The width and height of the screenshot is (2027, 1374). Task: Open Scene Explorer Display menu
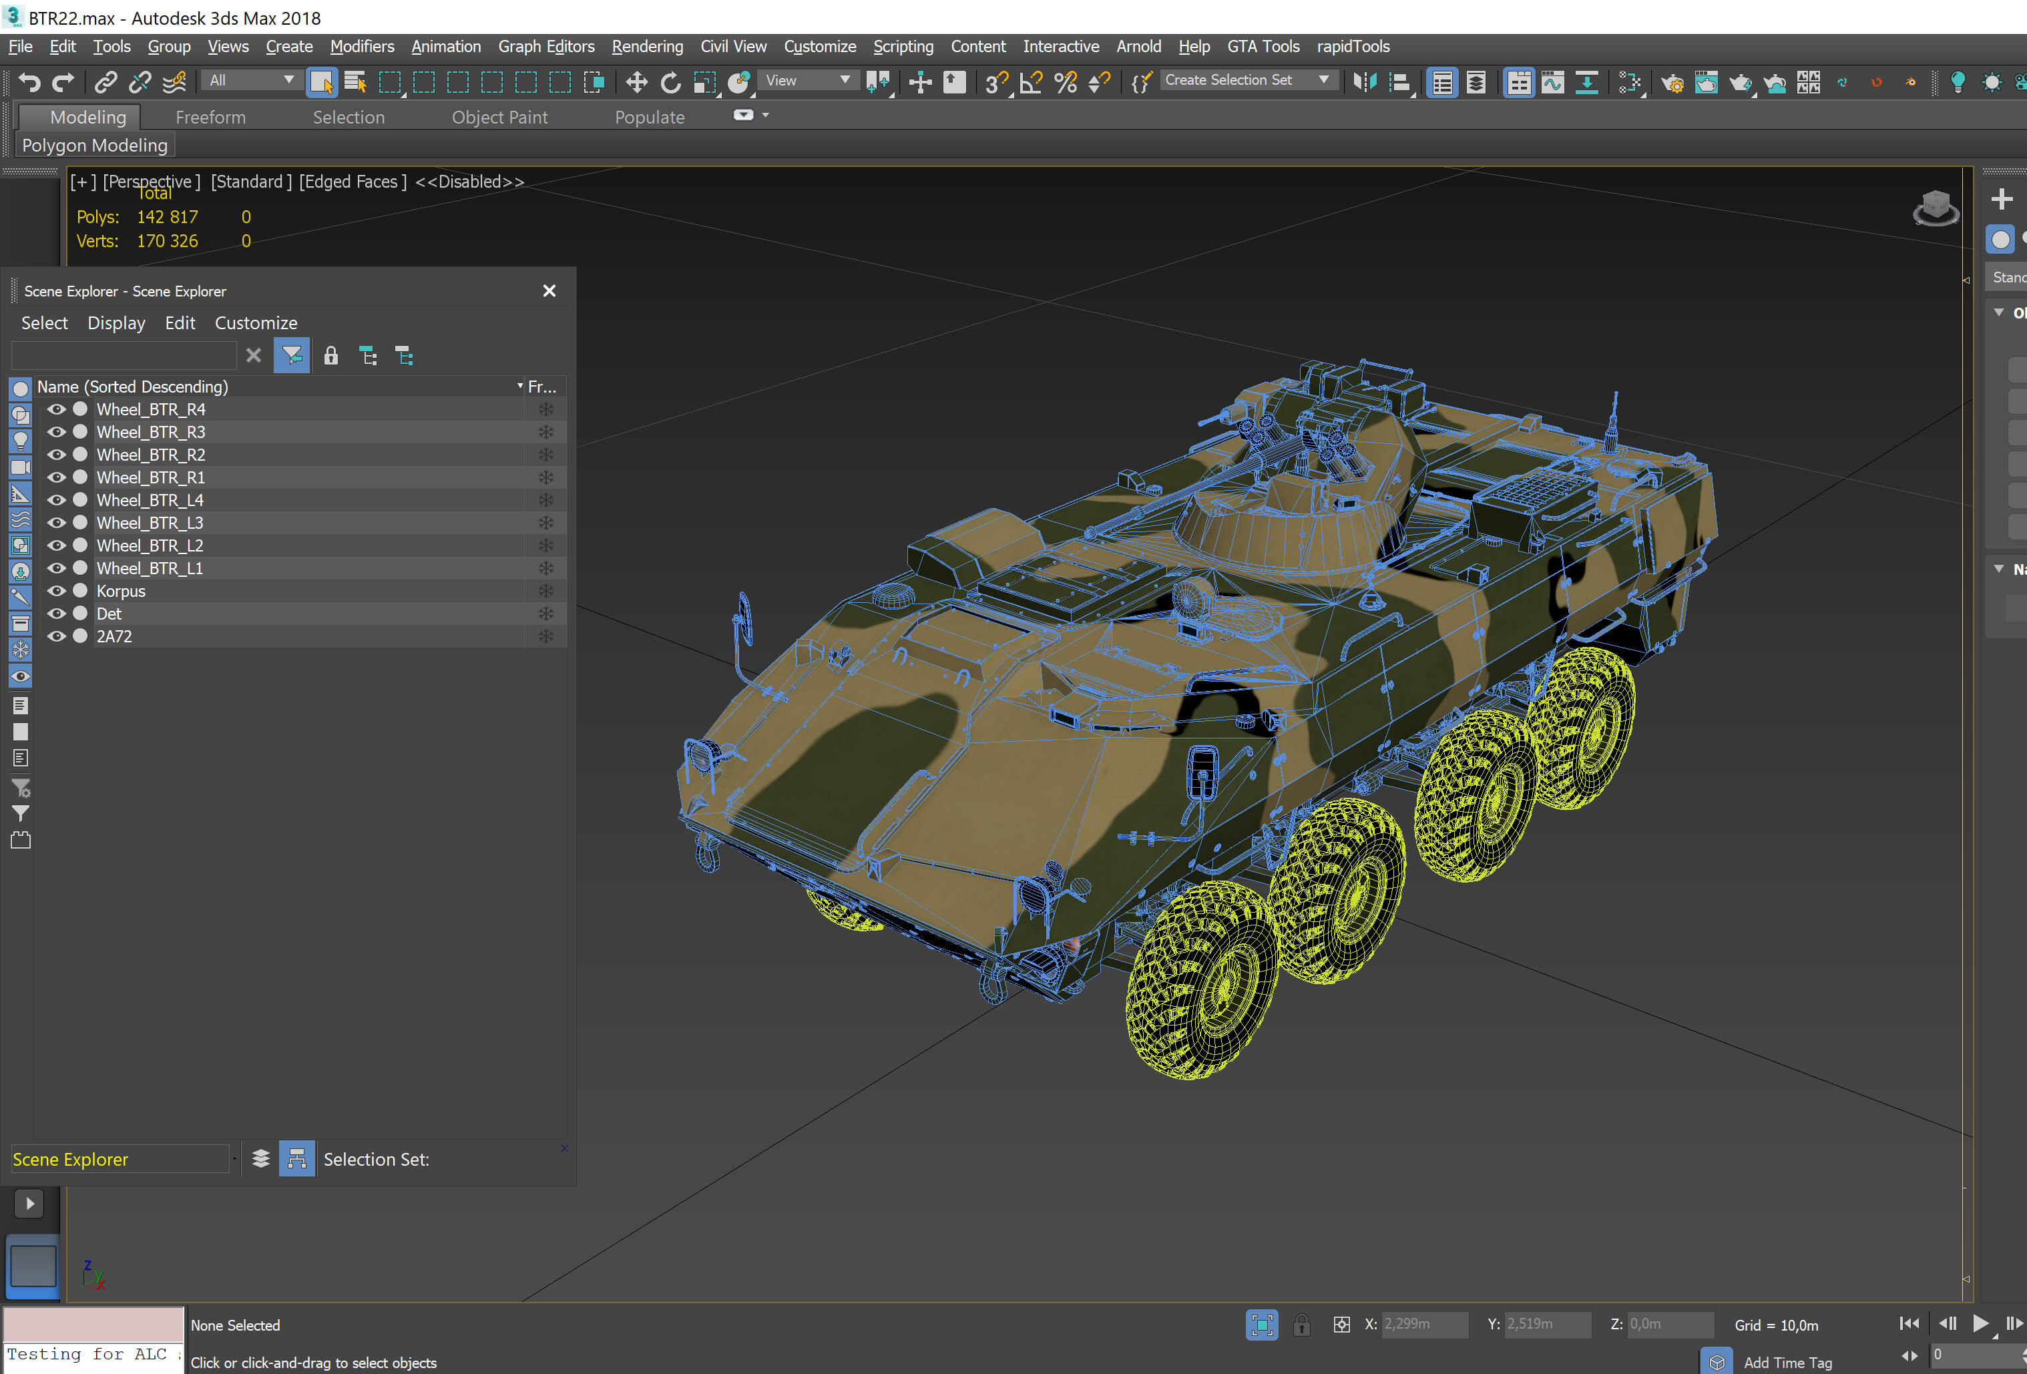[x=116, y=322]
